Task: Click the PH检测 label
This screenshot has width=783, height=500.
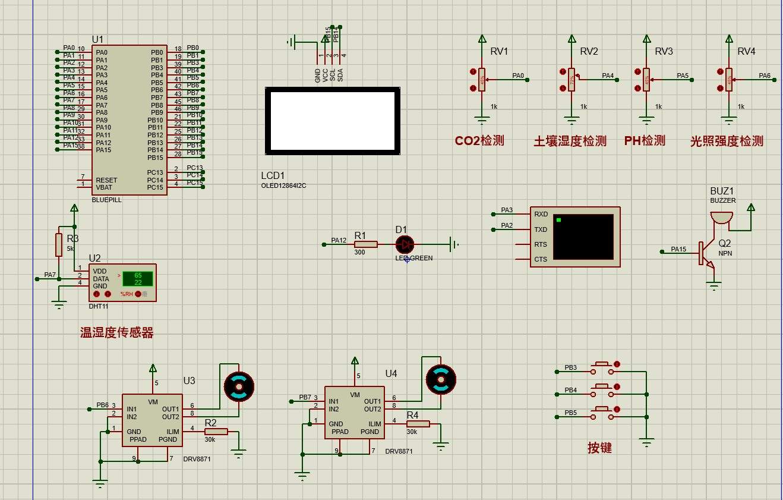Action: 645,141
